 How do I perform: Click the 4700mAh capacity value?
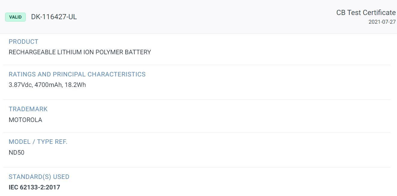(49, 85)
